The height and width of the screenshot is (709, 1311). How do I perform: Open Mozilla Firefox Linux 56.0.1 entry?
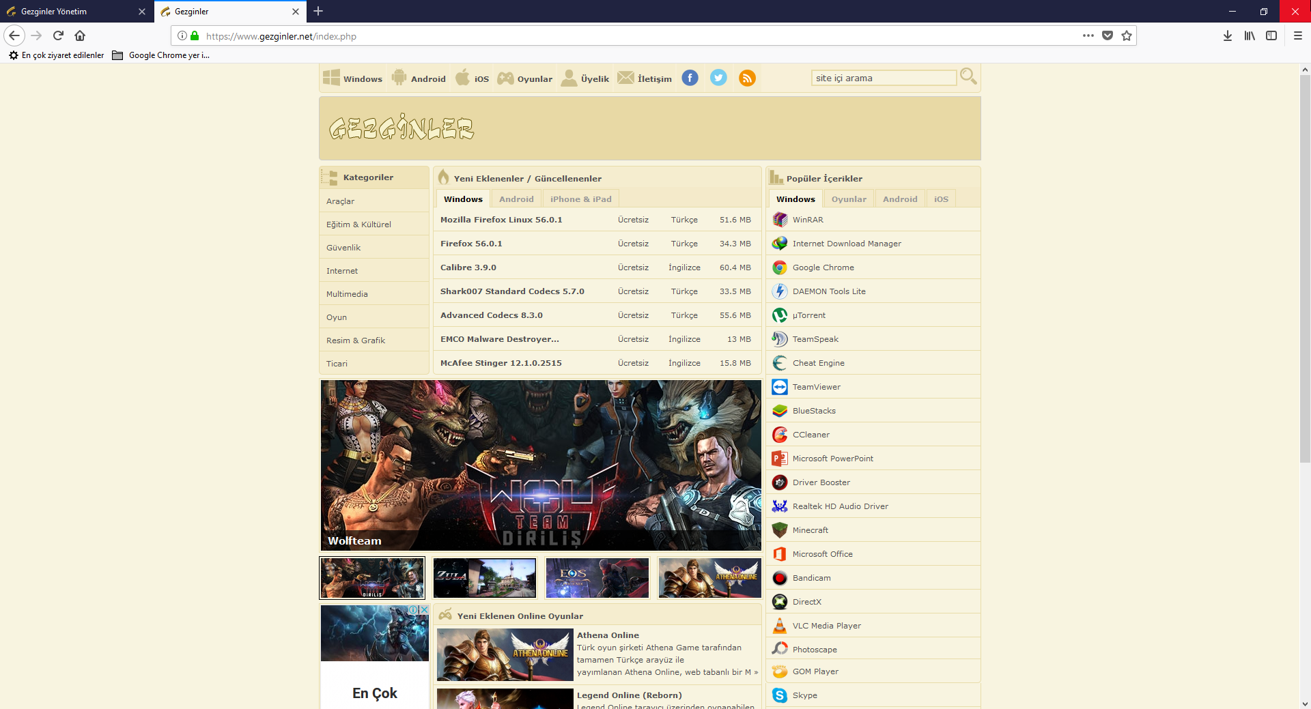click(501, 220)
